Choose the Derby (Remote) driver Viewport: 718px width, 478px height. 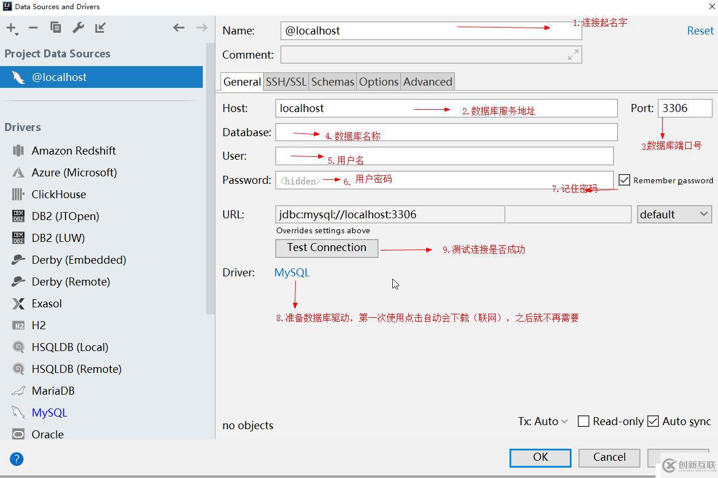71,282
